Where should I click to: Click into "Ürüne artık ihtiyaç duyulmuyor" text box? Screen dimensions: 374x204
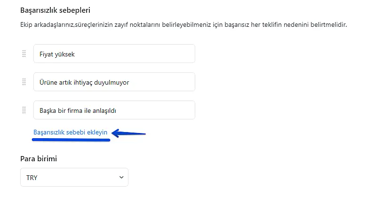pyautogui.click(x=114, y=82)
